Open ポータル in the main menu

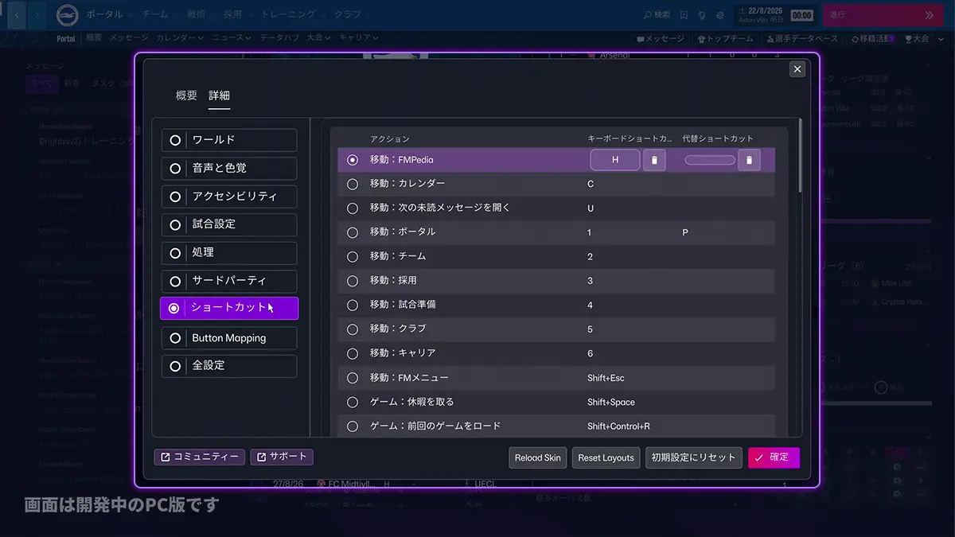point(104,14)
